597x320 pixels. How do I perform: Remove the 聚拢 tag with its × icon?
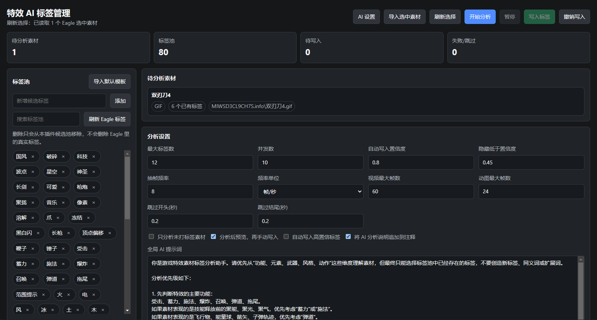(x=33, y=203)
